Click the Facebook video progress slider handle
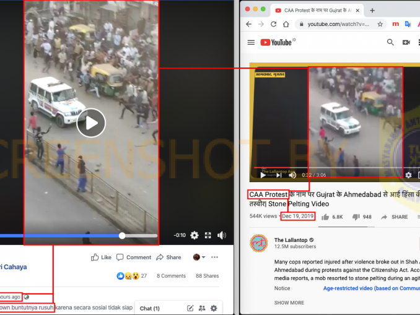 point(122,236)
